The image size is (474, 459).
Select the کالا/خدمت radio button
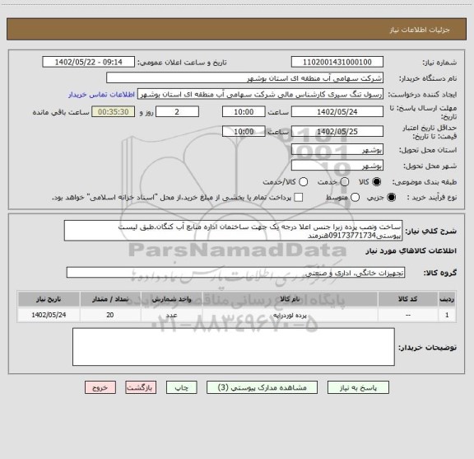[x=303, y=182]
